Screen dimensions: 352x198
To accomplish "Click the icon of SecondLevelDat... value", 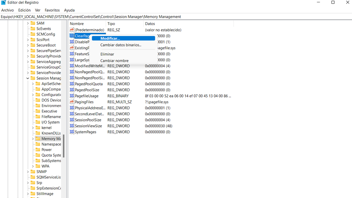I will pos(72,114).
